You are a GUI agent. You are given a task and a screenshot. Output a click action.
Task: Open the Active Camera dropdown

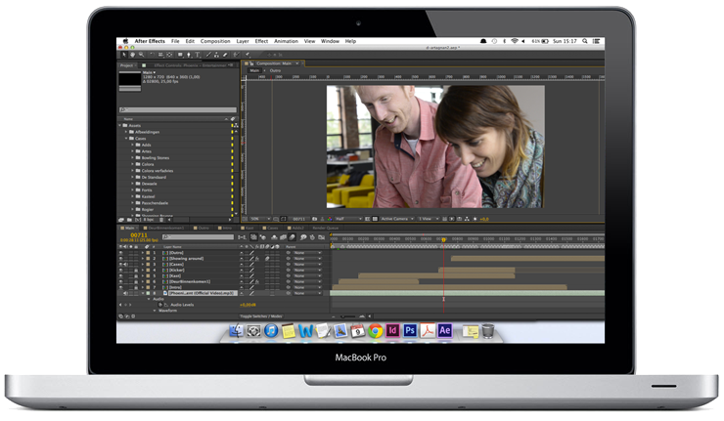(x=397, y=219)
